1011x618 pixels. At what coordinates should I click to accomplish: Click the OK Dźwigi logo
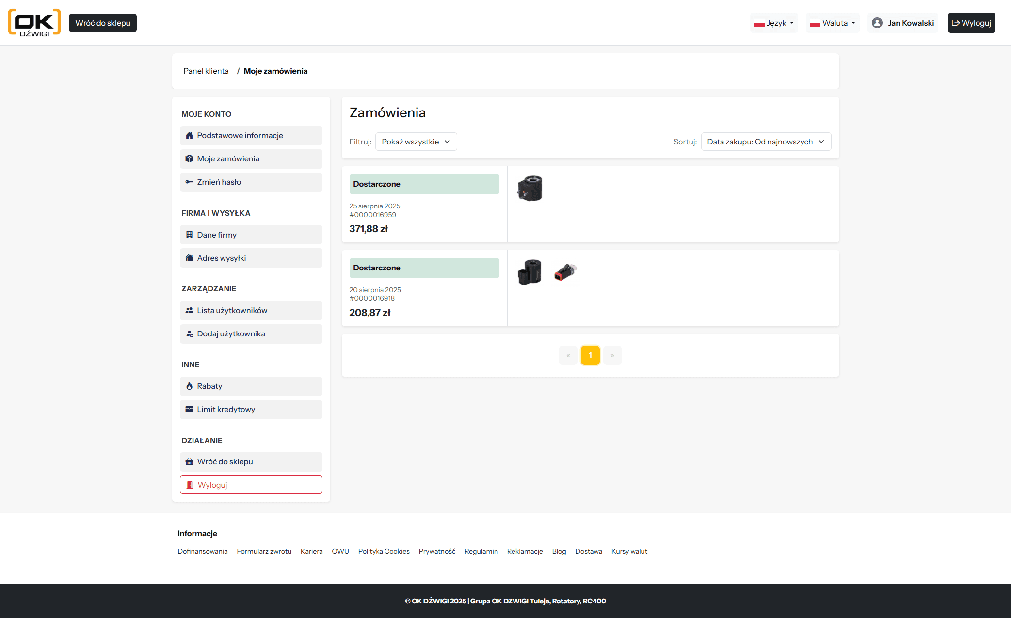(x=33, y=23)
